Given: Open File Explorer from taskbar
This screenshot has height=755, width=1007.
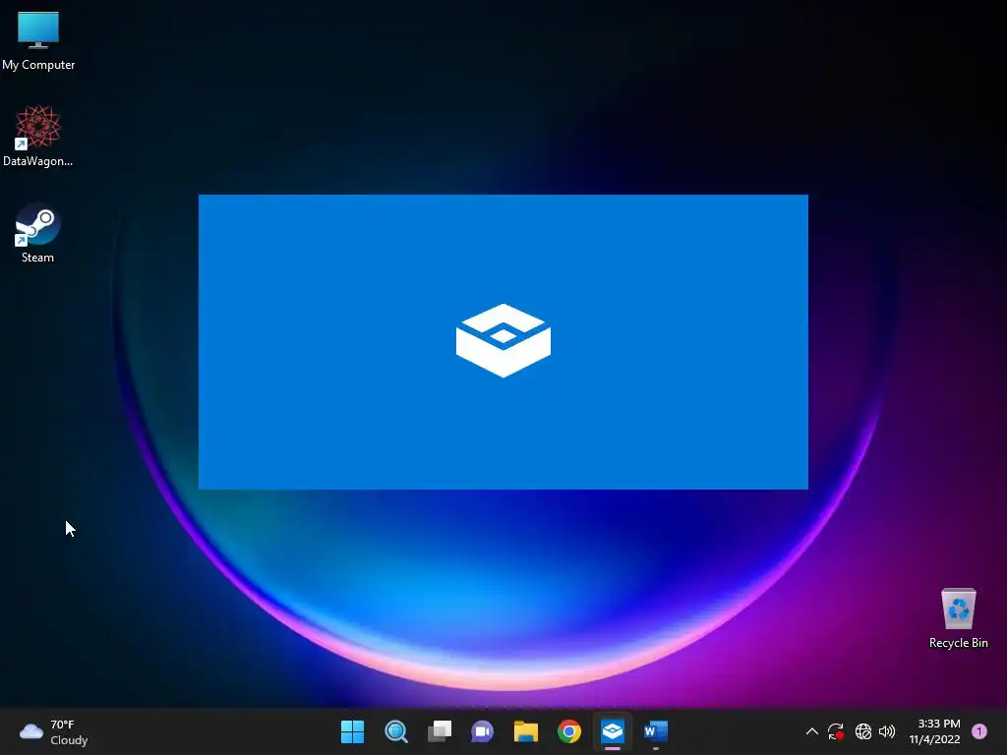Looking at the screenshot, I should 526,731.
